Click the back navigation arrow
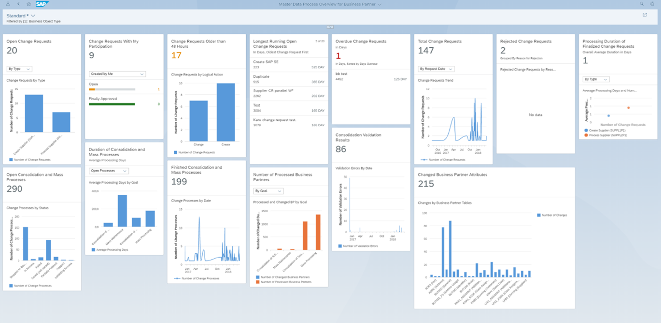This screenshot has height=323, width=661. 18,4
